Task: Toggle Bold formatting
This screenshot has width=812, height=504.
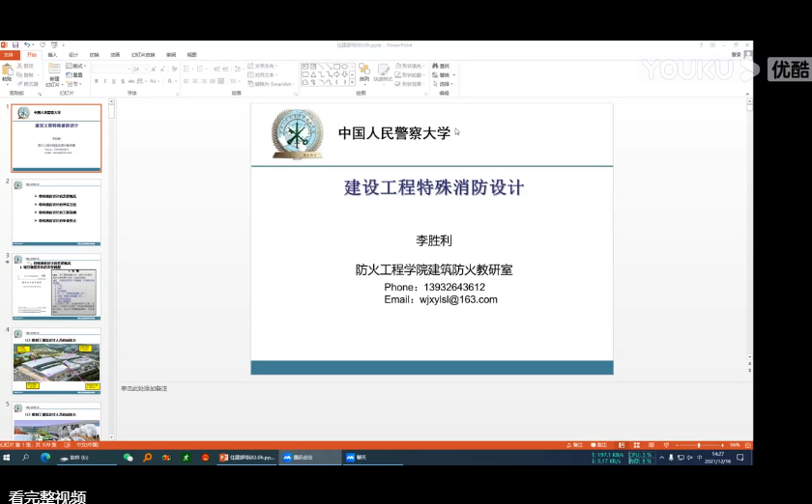Action: tap(97, 81)
